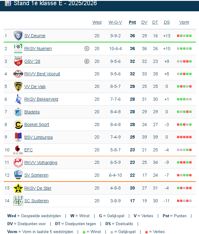Sort by the Pnt column header
Screen dimensions: 199x234
pyautogui.click(x=132, y=22)
